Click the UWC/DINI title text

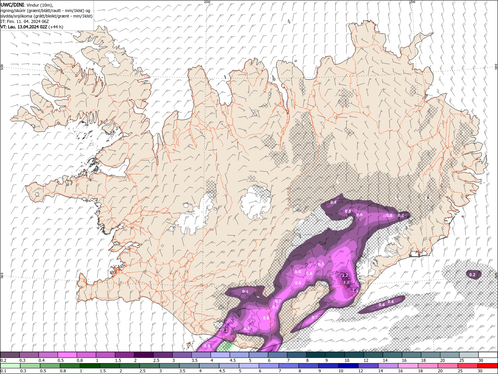click(12, 5)
